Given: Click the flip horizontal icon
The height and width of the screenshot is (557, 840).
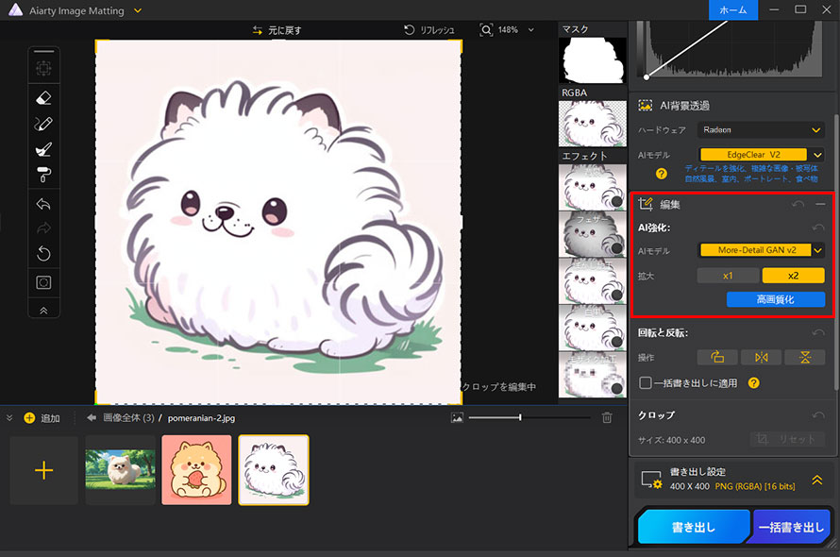Looking at the screenshot, I should (x=762, y=357).
